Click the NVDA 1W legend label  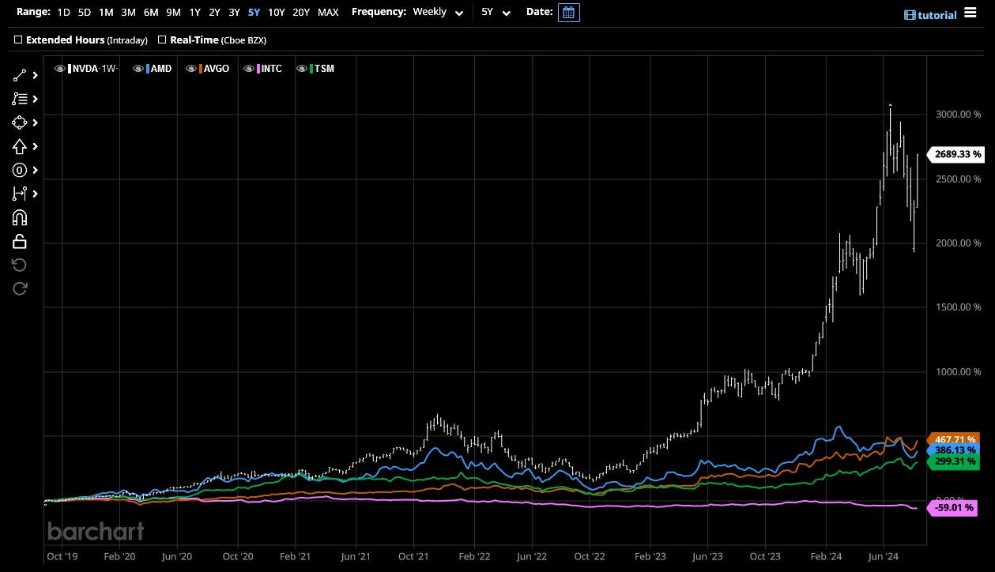pyautogui.click(x=95, y=69)
